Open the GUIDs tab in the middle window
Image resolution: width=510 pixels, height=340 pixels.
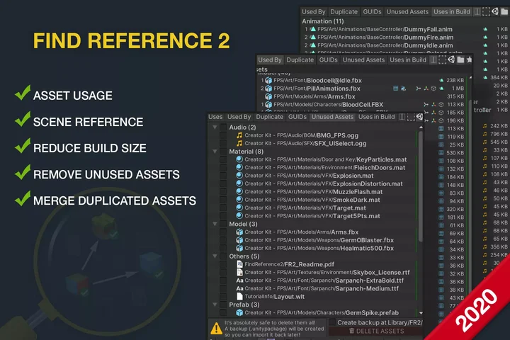tap(328, 60)
